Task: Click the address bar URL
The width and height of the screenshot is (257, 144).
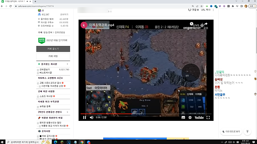Action: (x=36, y=6)
